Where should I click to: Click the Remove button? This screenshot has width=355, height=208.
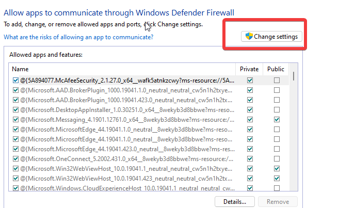click(x=278, y=202)
